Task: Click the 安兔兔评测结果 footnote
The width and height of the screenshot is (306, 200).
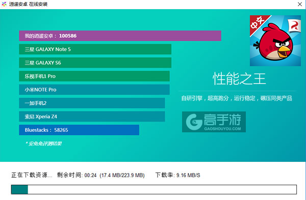Action: point(43,144)
